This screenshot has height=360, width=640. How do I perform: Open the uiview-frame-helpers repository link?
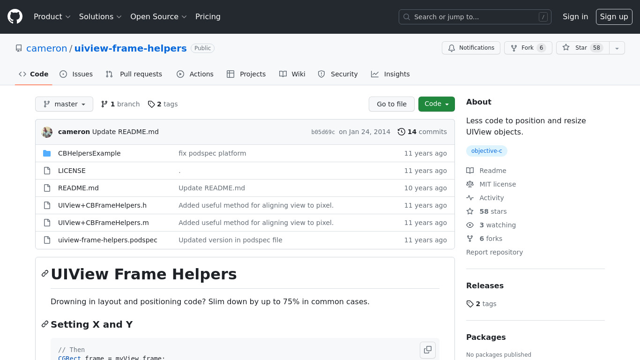(x=131, y=48)
